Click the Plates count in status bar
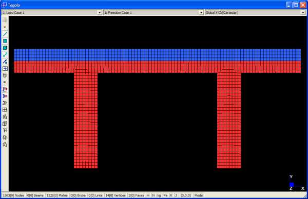 (57, 195)
